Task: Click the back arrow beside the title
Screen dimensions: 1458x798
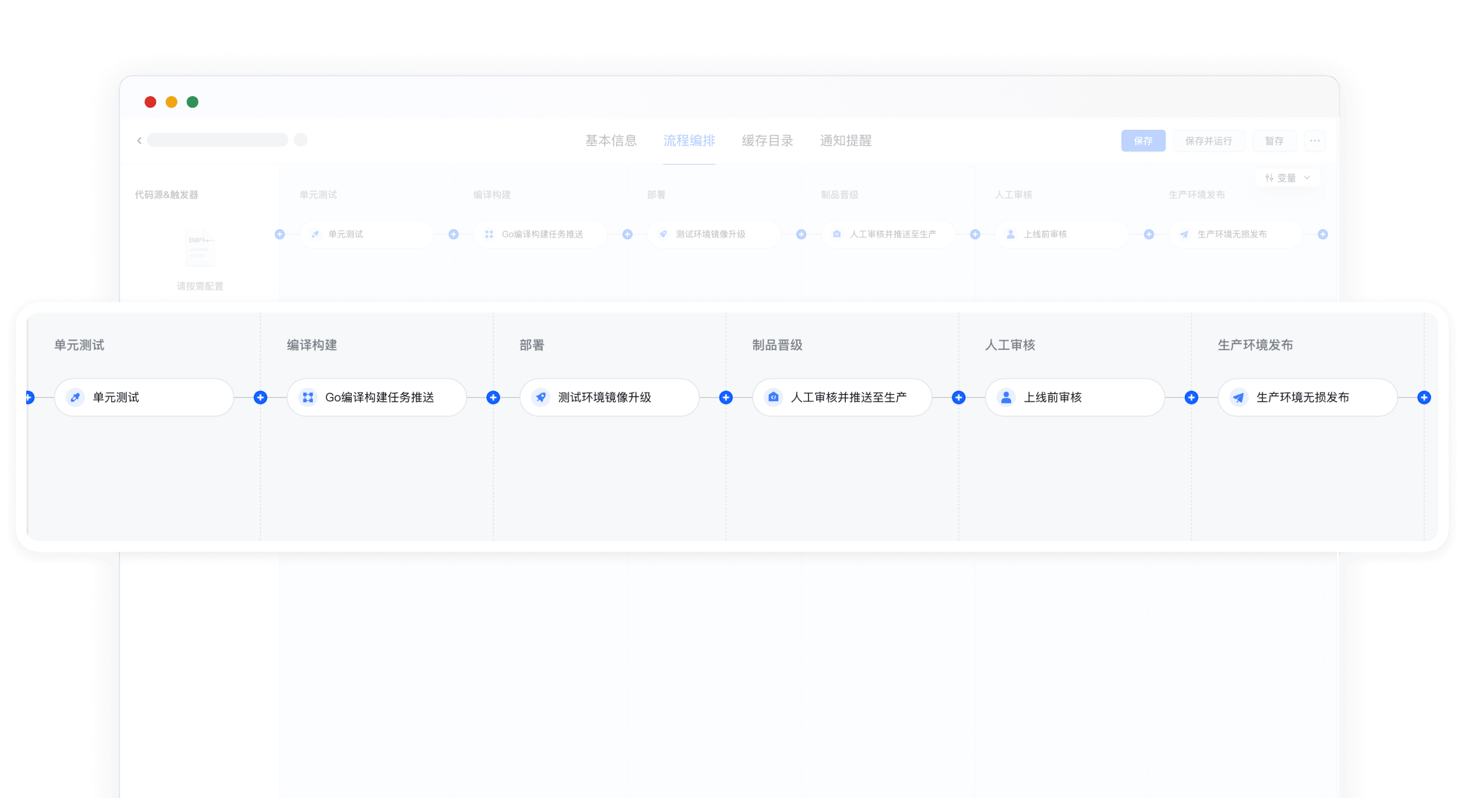Action: [x=139, y=140]
